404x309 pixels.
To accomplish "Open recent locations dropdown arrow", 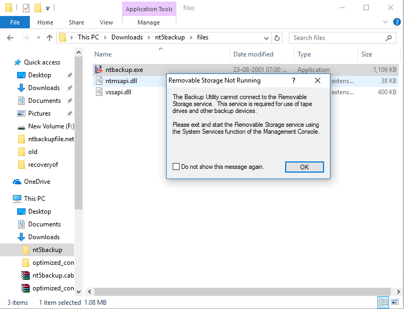I will coord(38,38).
